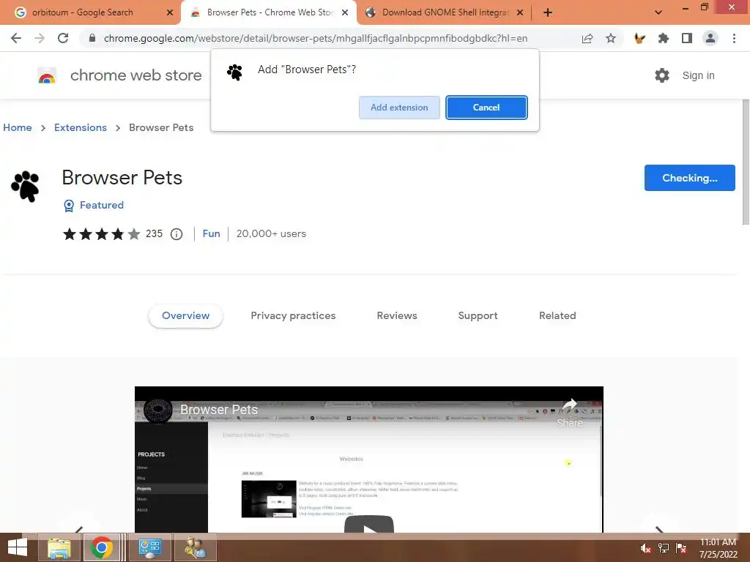Open the Fun category link

pyautogui.click(x=212, y=233)
